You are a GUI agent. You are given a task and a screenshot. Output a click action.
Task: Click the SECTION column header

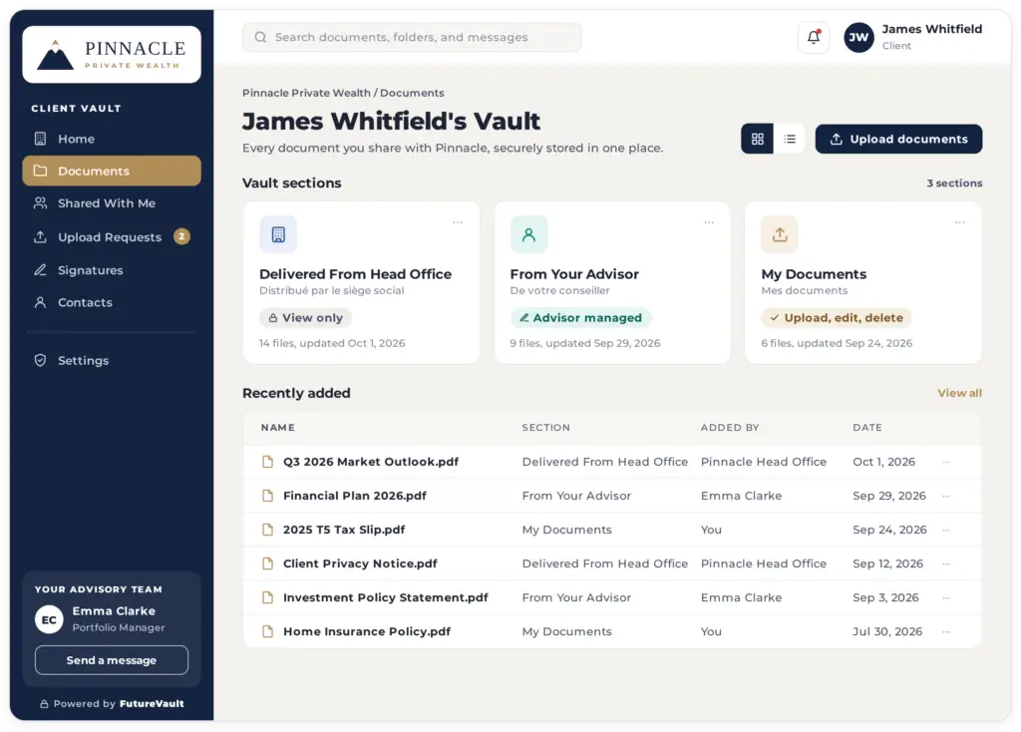[x=545, y=427]
